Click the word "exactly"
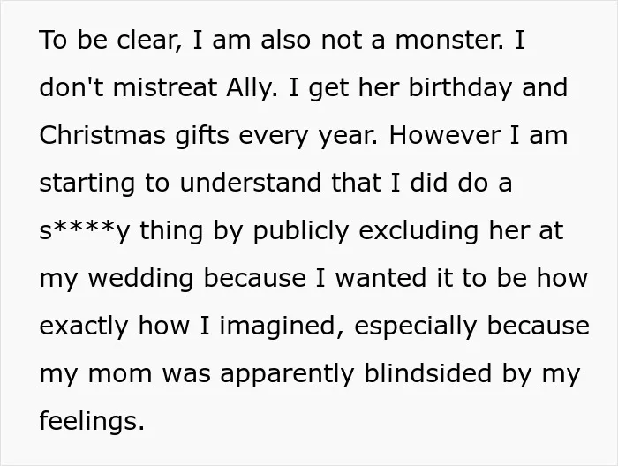 [x=84, y=327]
